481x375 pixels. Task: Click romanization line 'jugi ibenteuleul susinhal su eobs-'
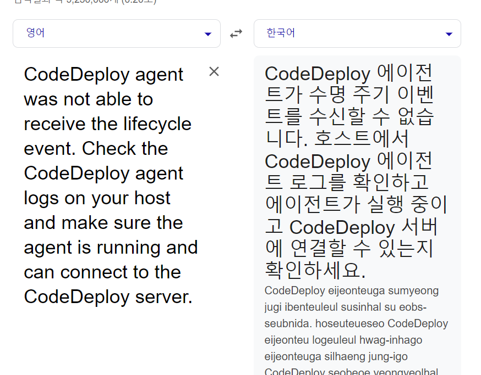coord(346,307)
